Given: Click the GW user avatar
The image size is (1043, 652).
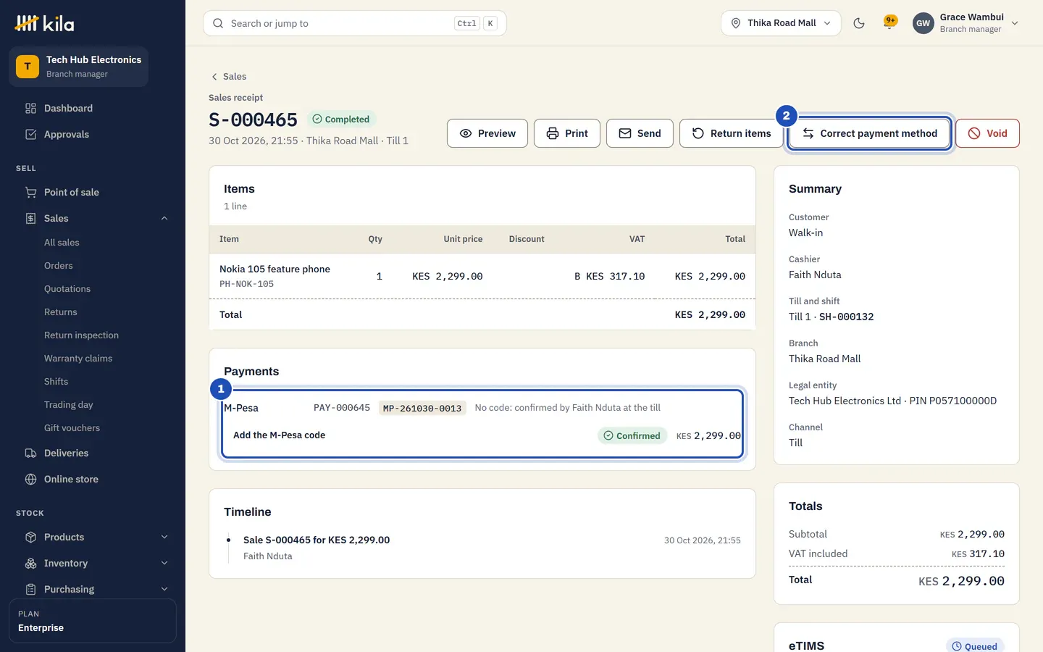Looking at the screenshot, I should click(x=923, y=23).
